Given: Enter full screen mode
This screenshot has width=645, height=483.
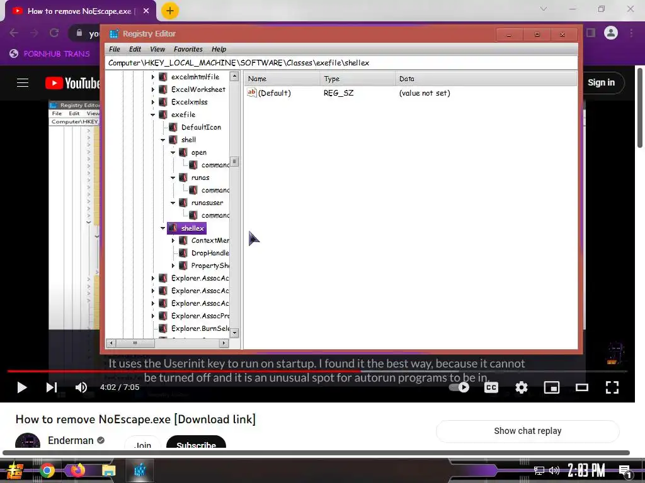Looking at the screenshot, I should pyautogui.click(x=612, y=387).
